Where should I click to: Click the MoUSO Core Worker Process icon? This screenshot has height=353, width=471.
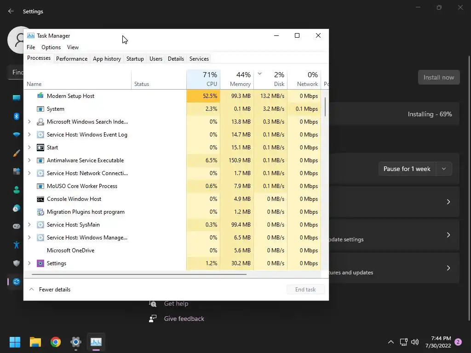[40, 186]
